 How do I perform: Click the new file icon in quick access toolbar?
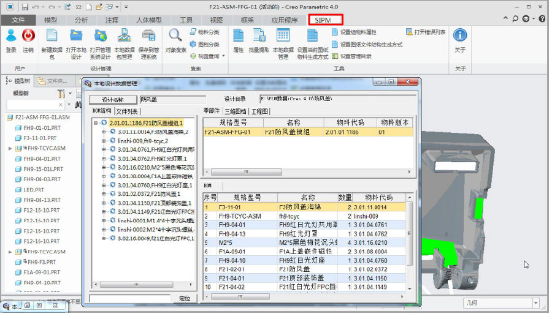[90, 7]
